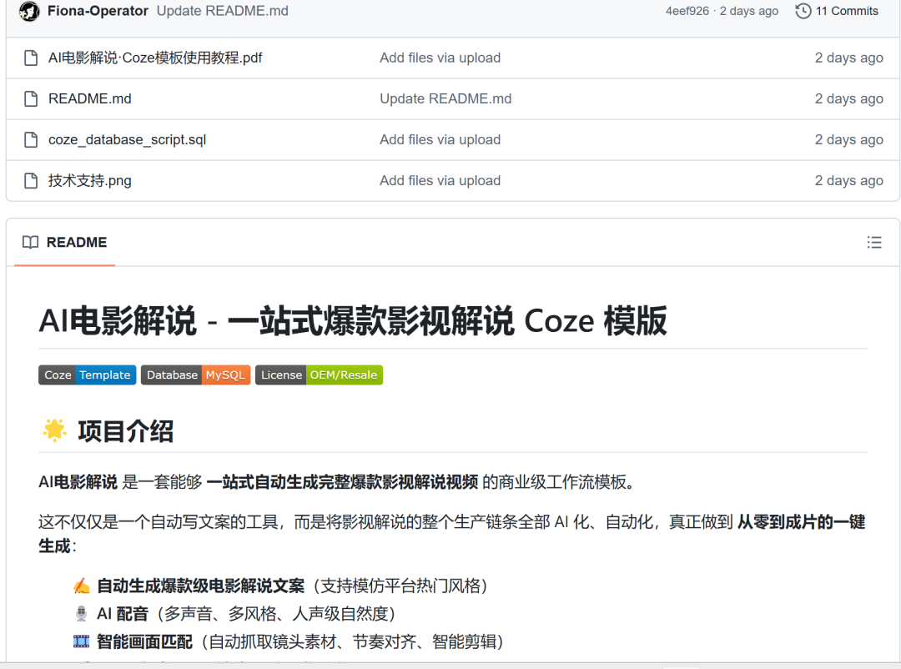Open the Fiona-Operator profile link

tap(98, 11)
